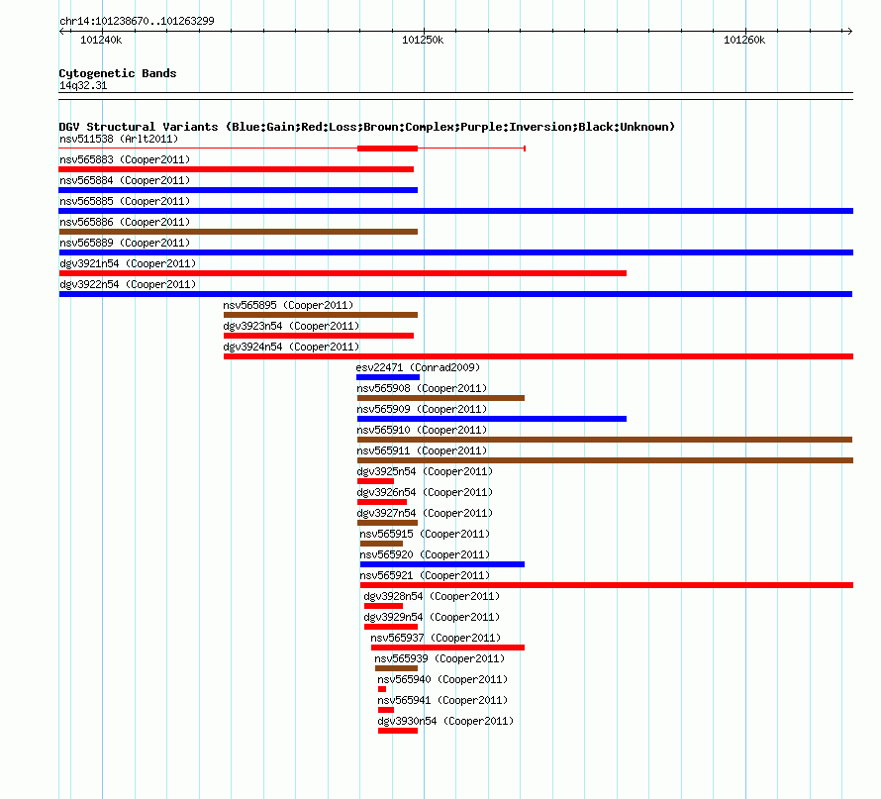Viewport: 881px width, 799px height.
Task: Open the dgv3922n54 (Cooper2011) label
Action: pyautogui.click(x=128, y=284)
